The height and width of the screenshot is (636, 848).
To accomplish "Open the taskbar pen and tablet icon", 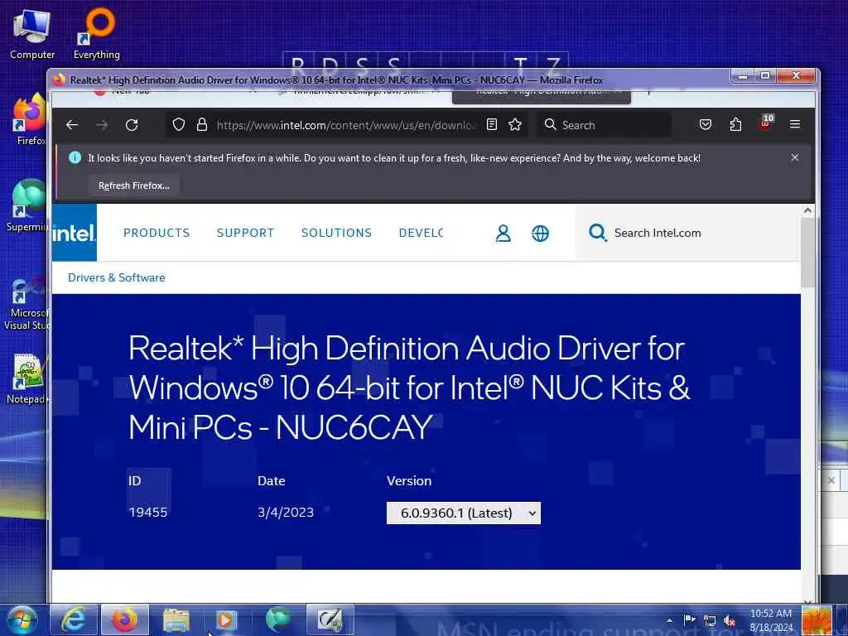I will click(330, 619).
